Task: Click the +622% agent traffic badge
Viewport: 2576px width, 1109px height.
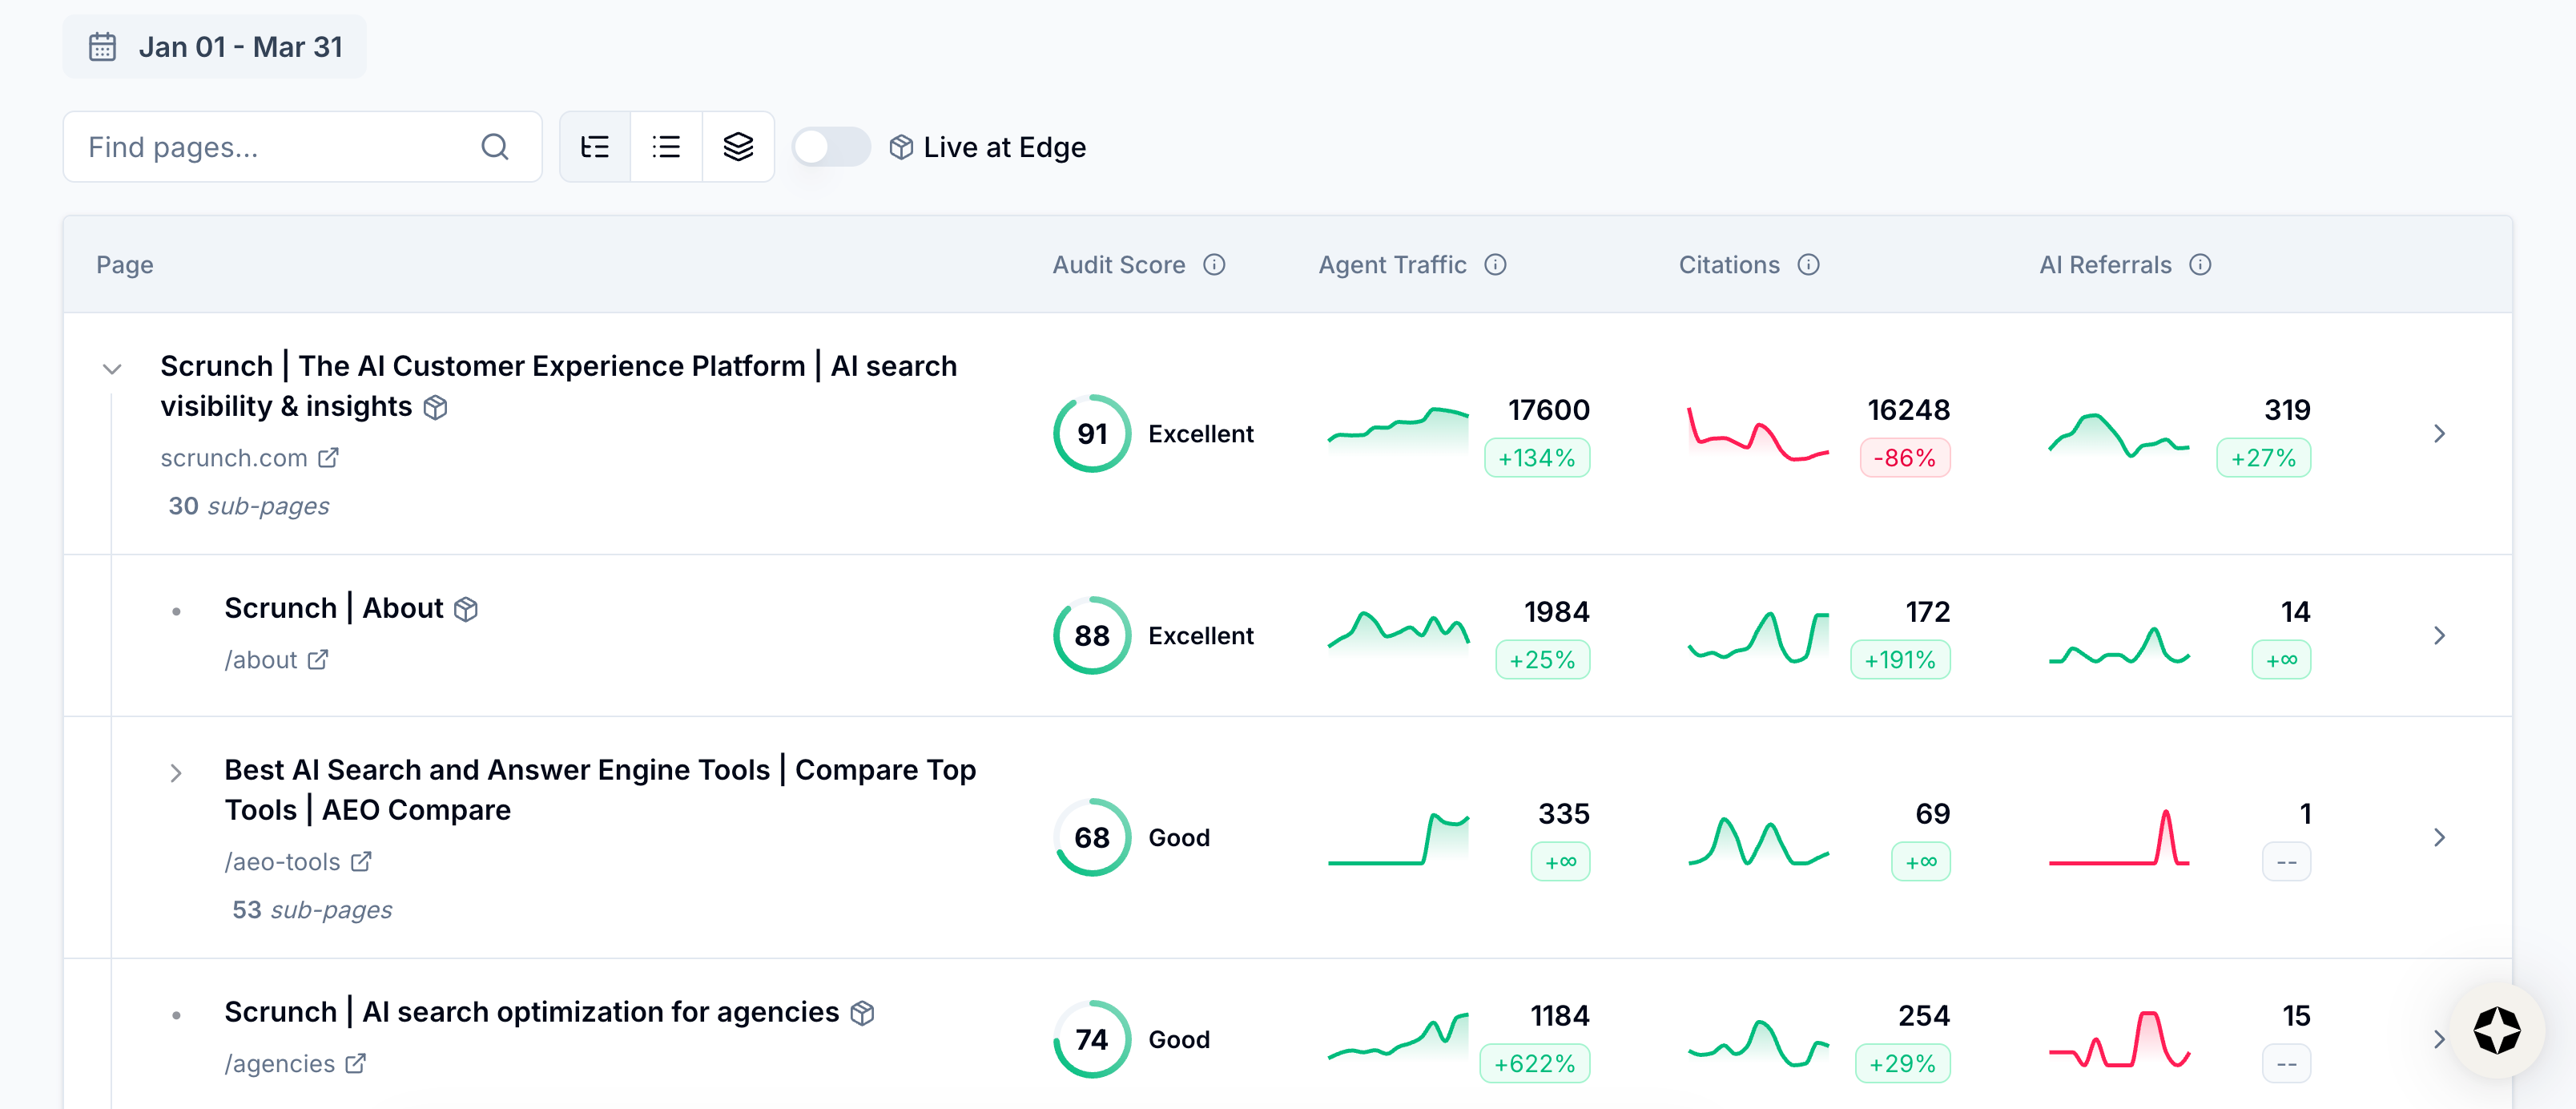Action: 1534,1064
